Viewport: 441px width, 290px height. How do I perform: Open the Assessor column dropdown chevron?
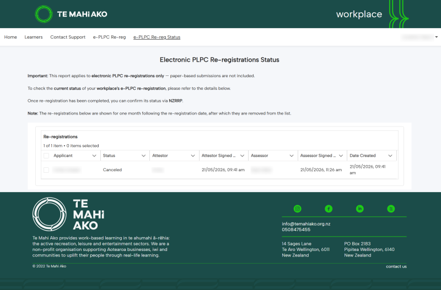pyautogui.click(x=292, y=156)
